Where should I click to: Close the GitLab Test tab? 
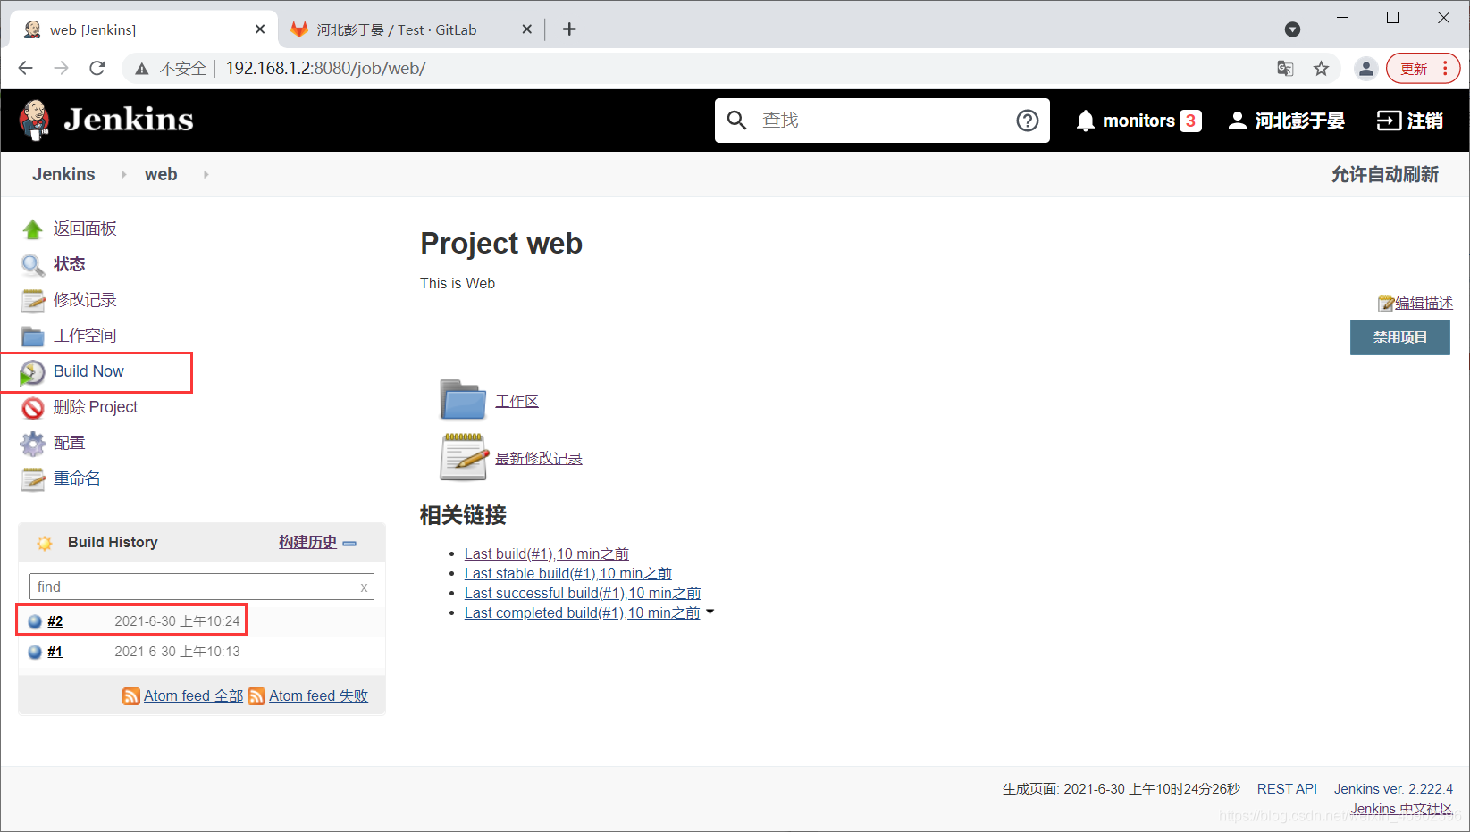[x=527, y=29]
